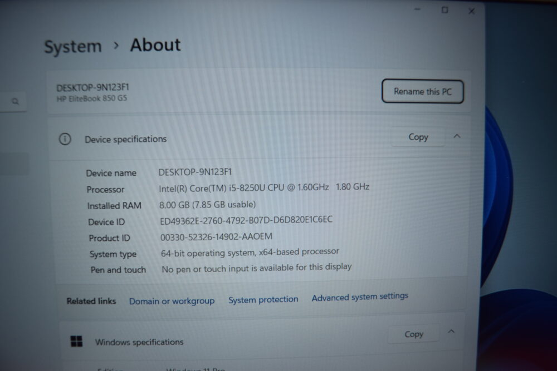Click the Device specifications info icon
Screen dimensions: 557x371
point(65,138)
